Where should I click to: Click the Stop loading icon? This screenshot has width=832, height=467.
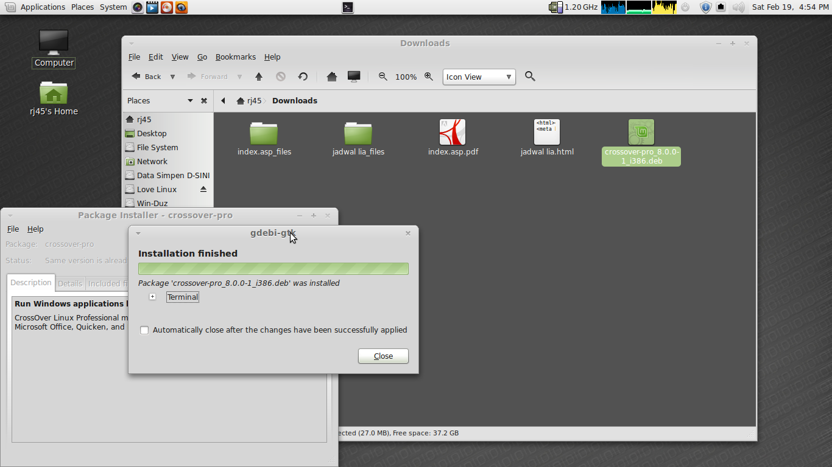281,77
